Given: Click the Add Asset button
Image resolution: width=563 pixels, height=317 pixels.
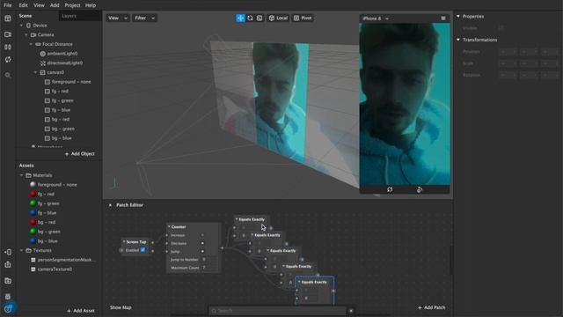Looking at the screenshot, I should (81, 311).
